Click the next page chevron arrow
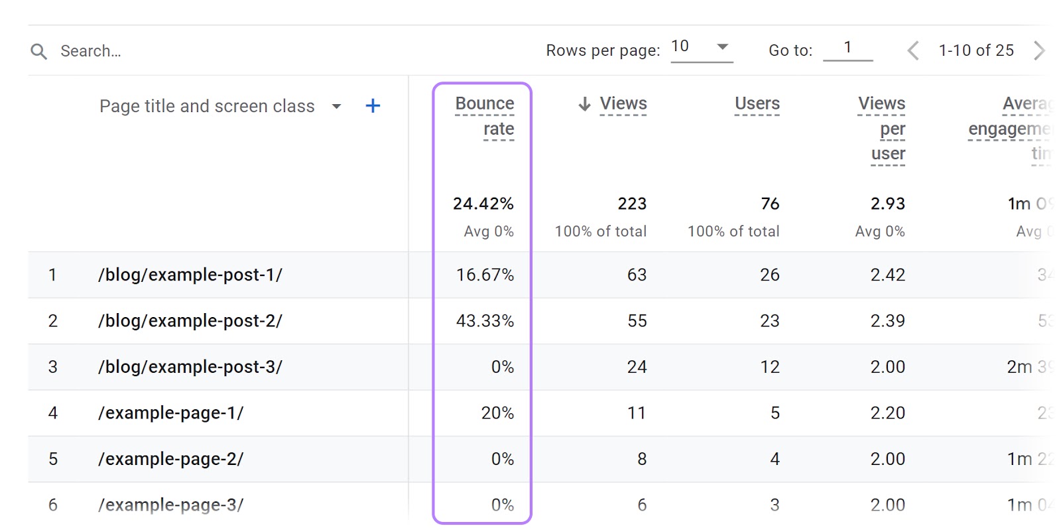This screenshot has width=1061, height=530. (1038, 50)
